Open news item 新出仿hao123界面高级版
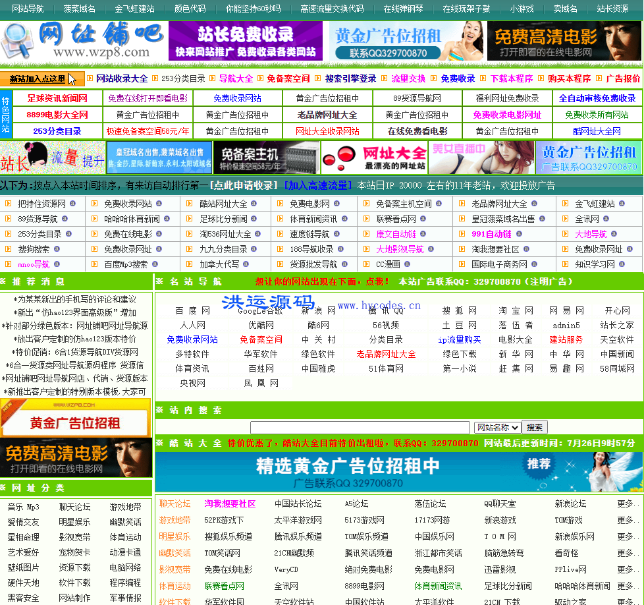Image resolution: width=644 pixels, height=605 pixels. [x=75, y=312]
